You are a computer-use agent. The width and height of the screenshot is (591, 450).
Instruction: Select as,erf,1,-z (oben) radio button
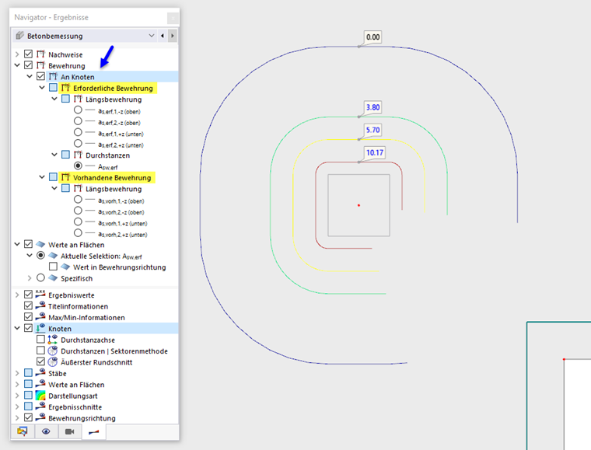(x=78, y=110)
